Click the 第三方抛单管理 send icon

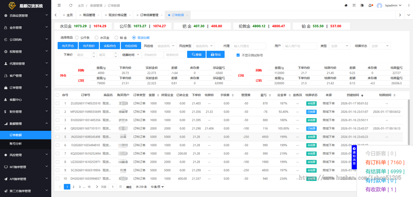tap(6, 191)
